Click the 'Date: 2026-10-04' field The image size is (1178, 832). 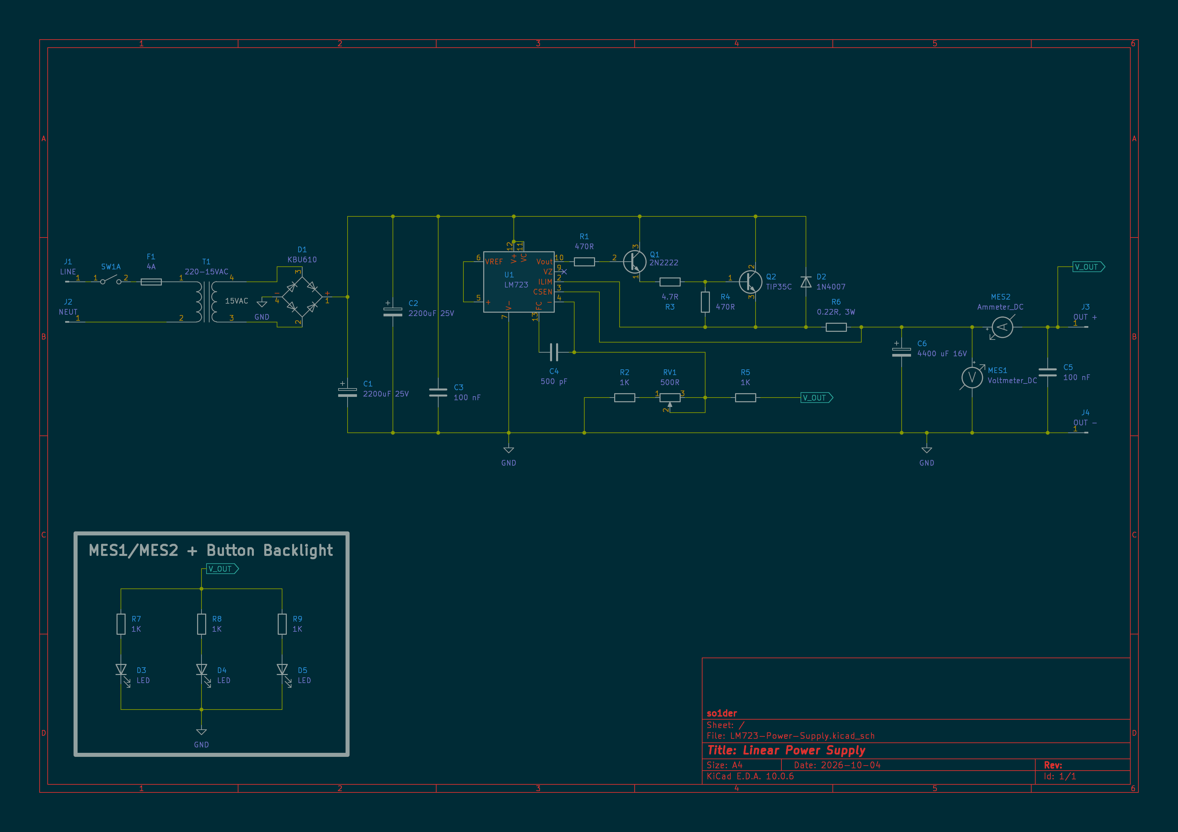pos(837,765)
